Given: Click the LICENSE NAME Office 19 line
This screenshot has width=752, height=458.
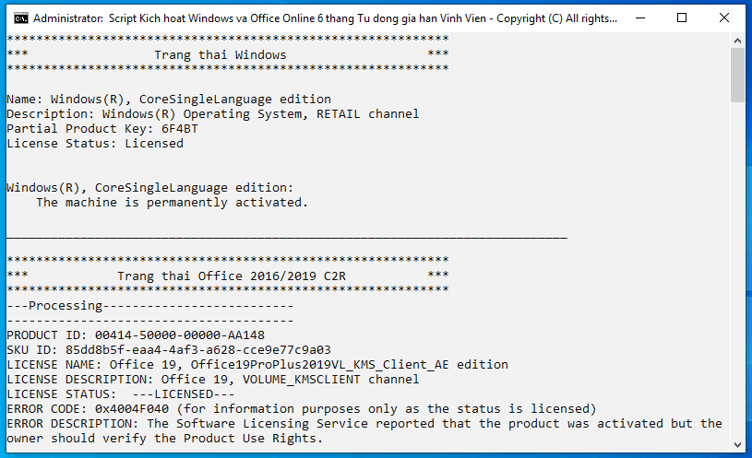Looking at the screenshot, I should click(257, 364).
